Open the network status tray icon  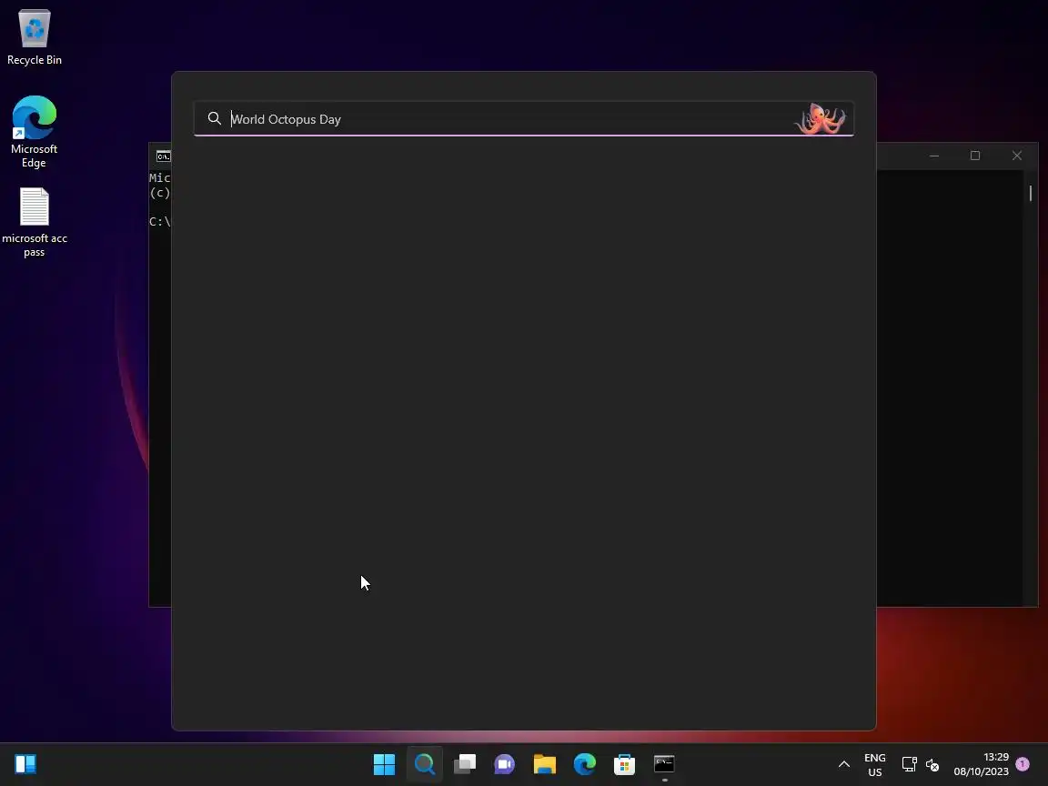[x=909, y=764]
